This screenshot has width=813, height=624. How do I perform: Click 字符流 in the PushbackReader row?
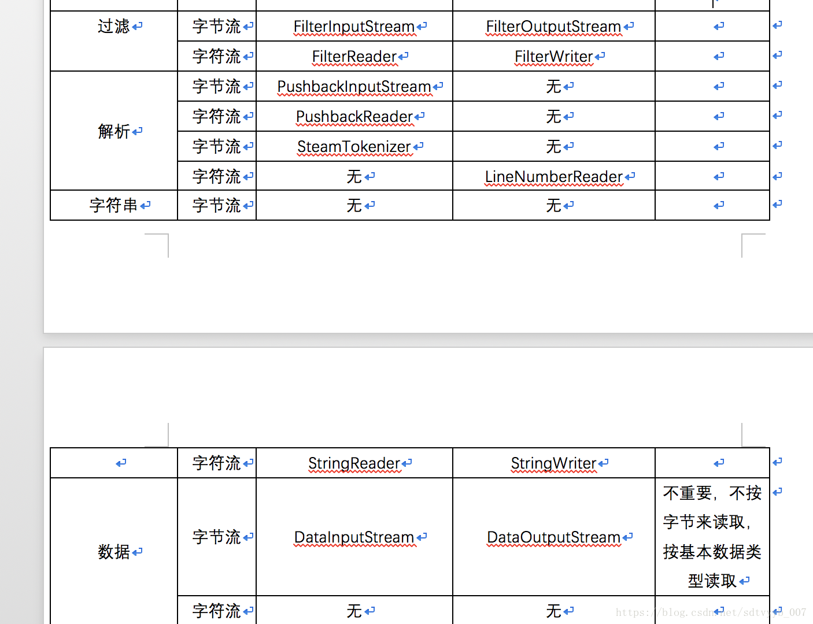click(x=216, y=116)
